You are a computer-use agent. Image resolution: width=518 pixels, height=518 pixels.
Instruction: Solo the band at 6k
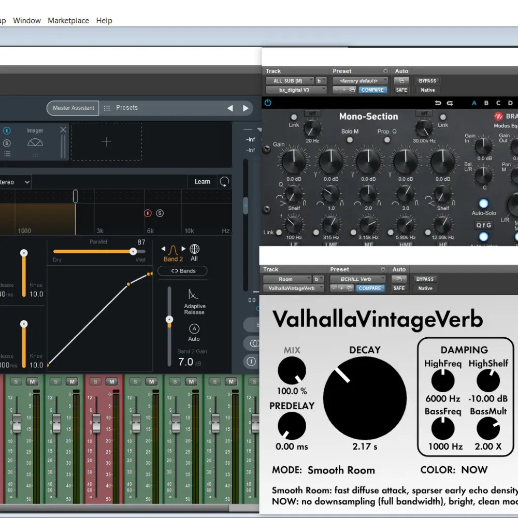(x=160, y=213)
